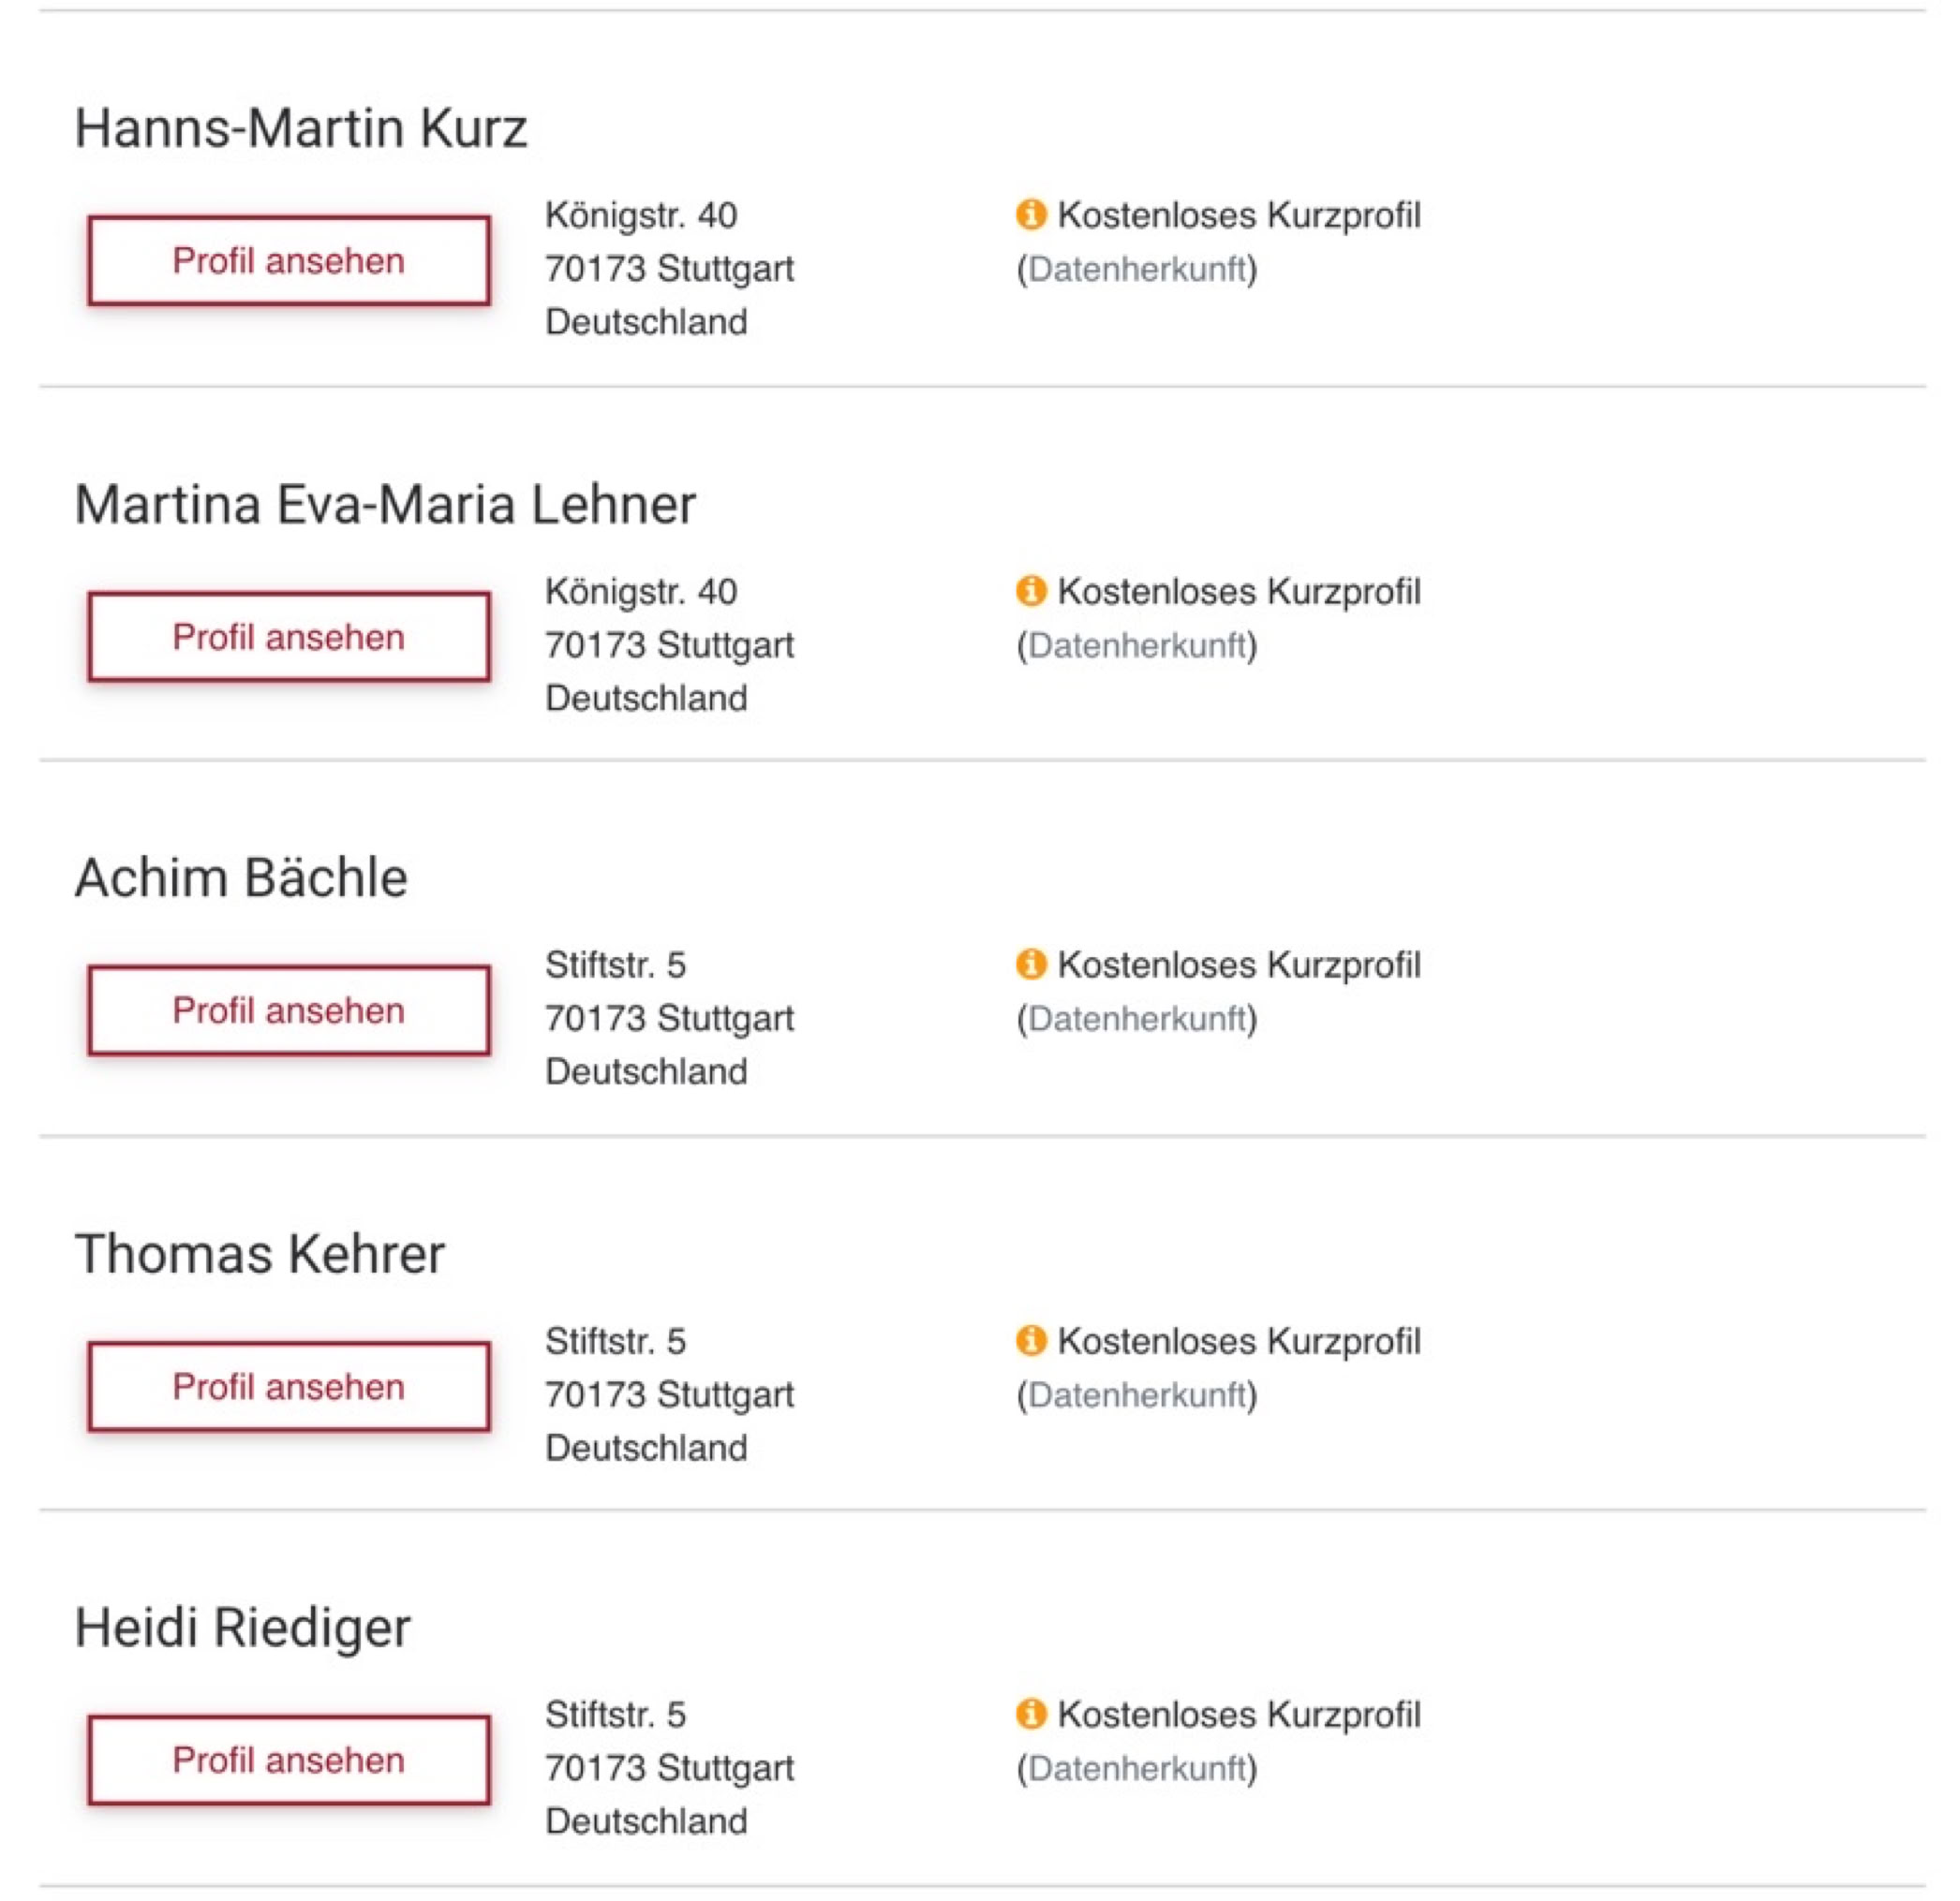1960x1901 pixels.
Task: Open Datenherkunft link for Thomas Kehrer
Action: [1137, 1394]
